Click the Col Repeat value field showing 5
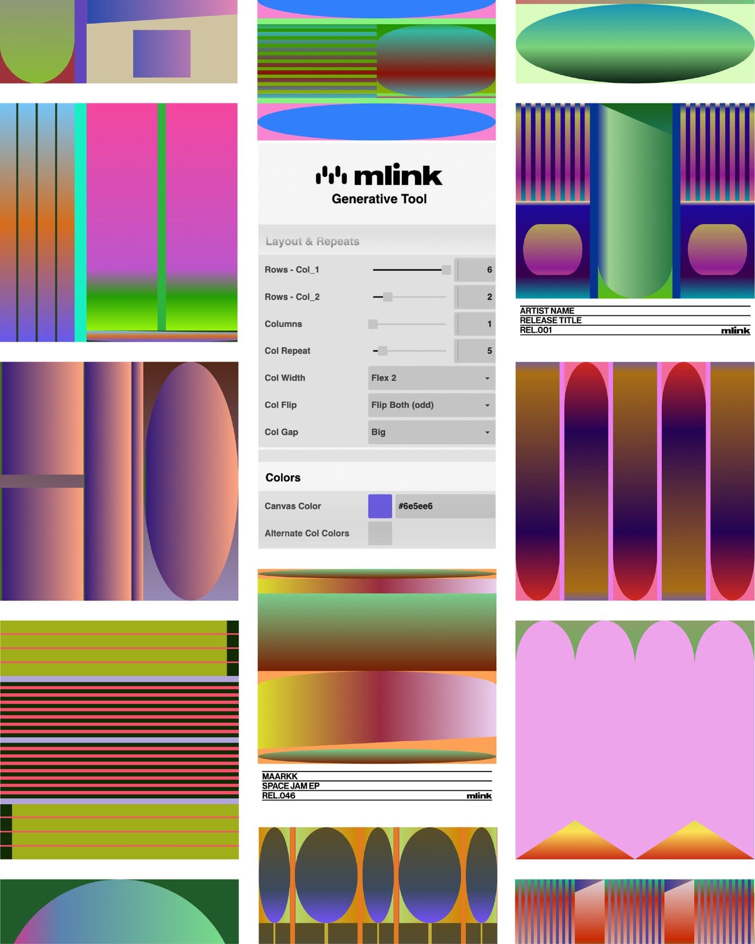Viewport: 755px width, 944px height. 474,351
